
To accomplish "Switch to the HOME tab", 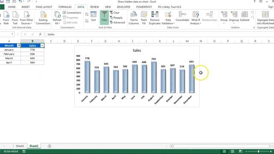I will (12, 7).
